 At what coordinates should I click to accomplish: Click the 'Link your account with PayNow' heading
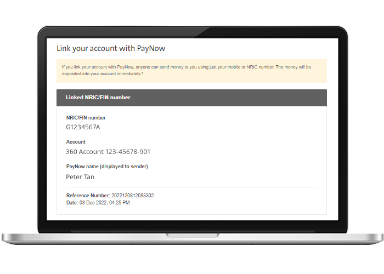[x=111, y=48]
